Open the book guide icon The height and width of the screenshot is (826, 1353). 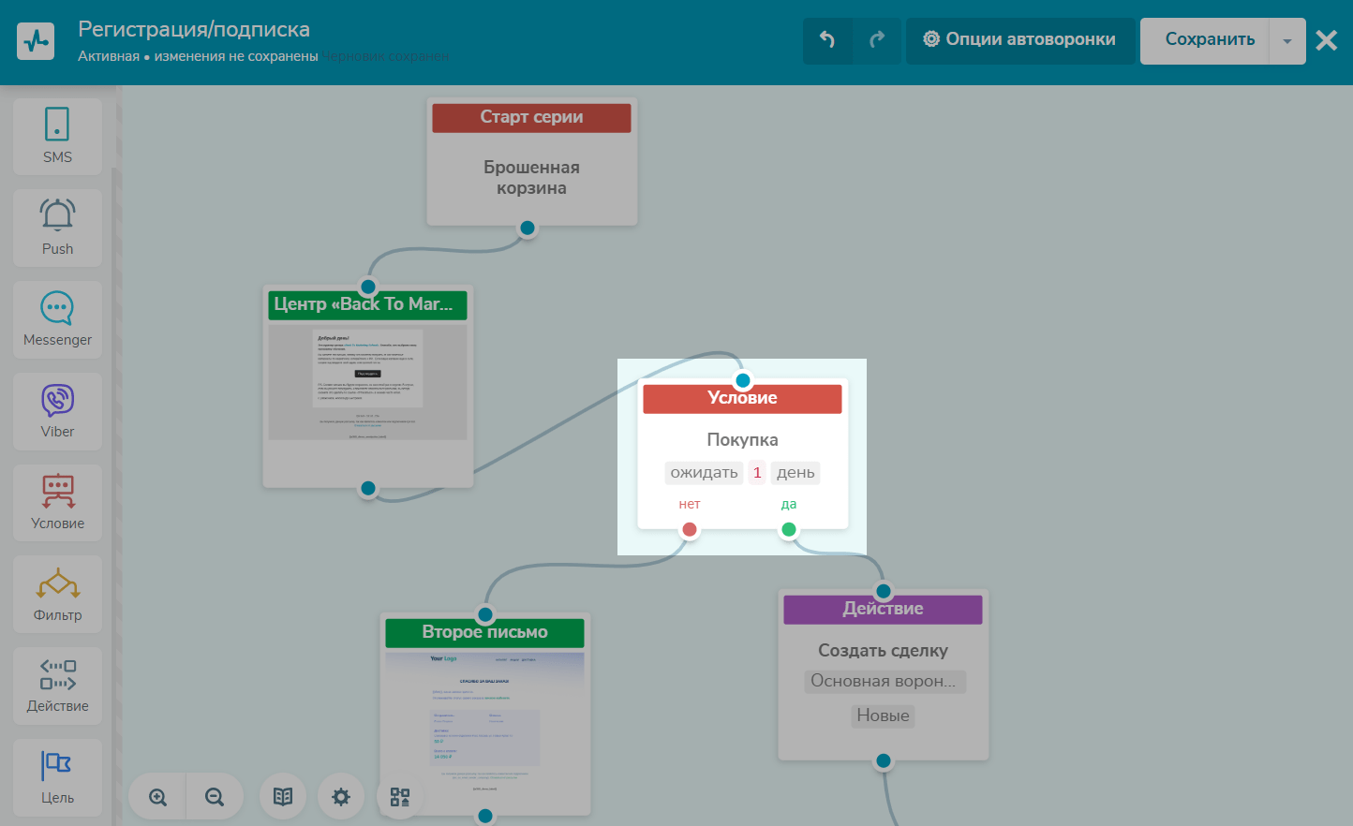[x=283, y=797]
